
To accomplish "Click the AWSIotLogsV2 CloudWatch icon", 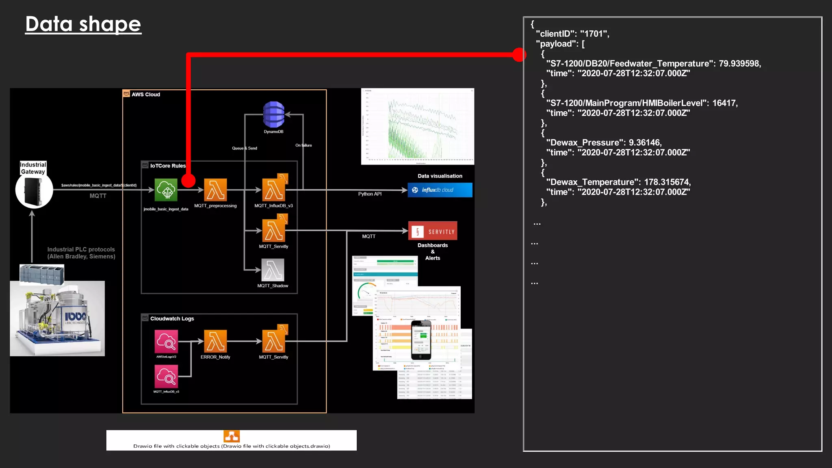I will (166, 341).
